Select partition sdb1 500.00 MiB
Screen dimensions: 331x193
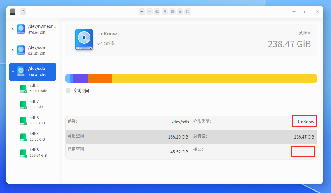point(33,88)
